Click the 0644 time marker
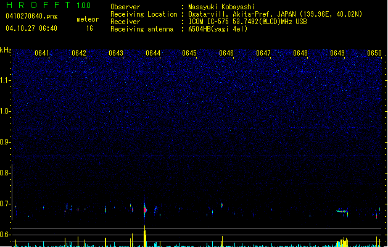The width and height of the screenshot is (388, 247). tap(153, 53)
